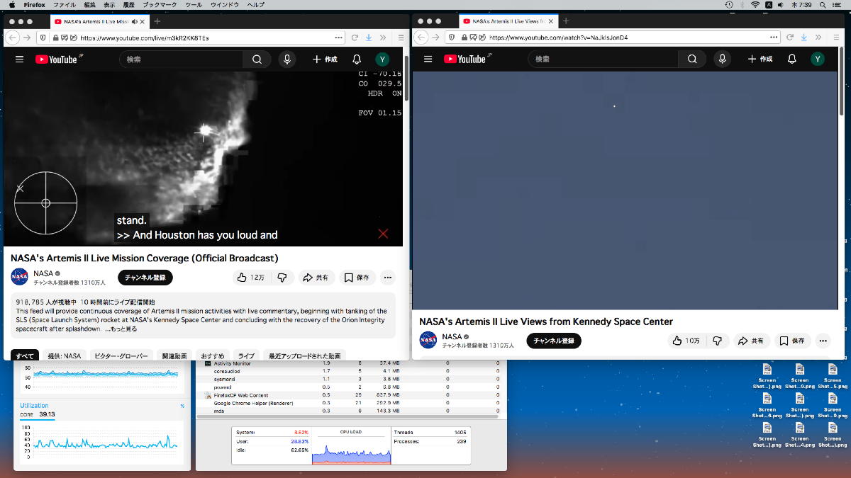Open YouTube guide menu in right window
This screenshot has width=851, height=478.
click(428, 59)
